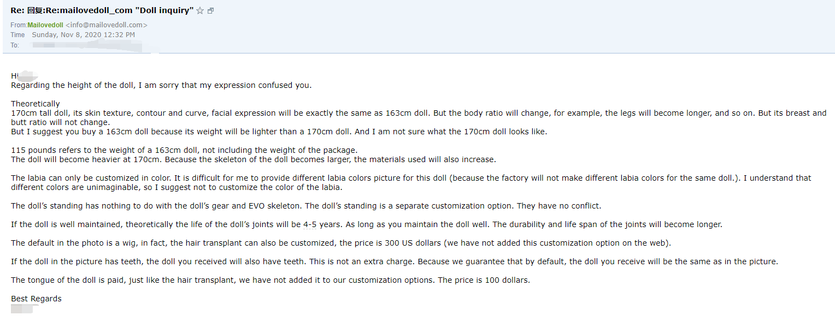Click the line starting with 115 pounds
The width and height of the screenshot is (835, 327).
click(184, 150)
